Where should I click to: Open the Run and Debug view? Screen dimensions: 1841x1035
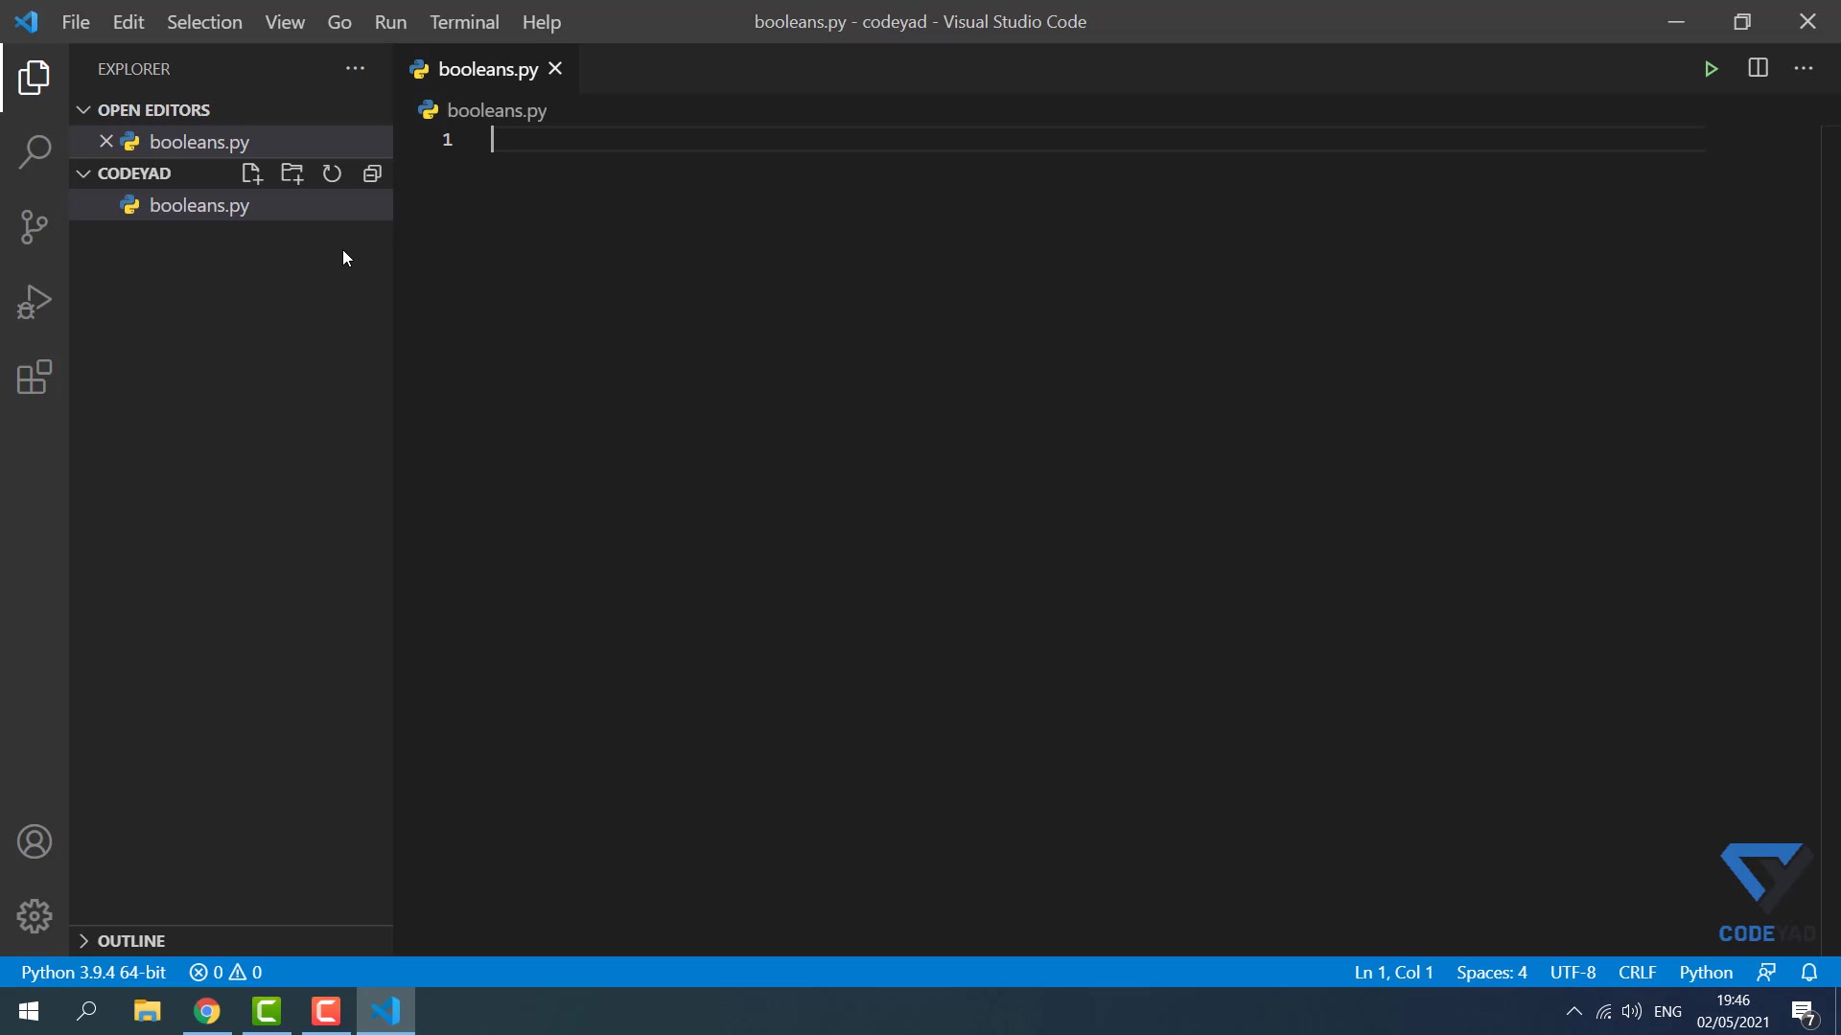35,302
